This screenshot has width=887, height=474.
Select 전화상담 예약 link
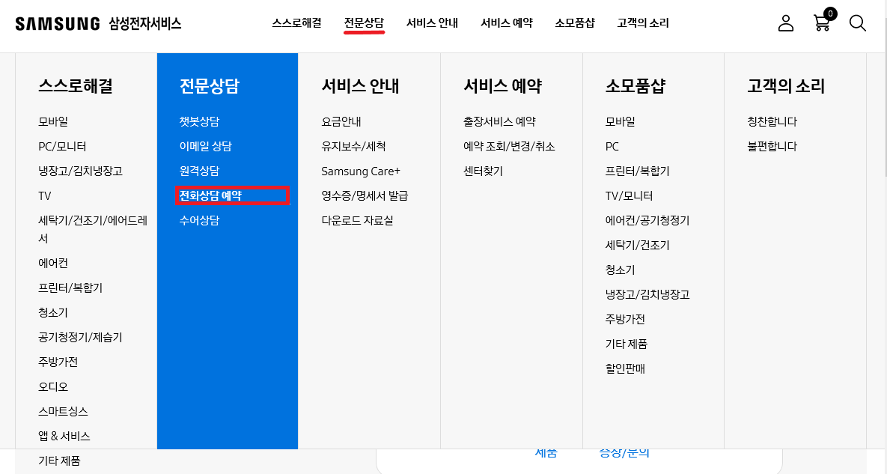pyautogui.click(x=210, y=195)
